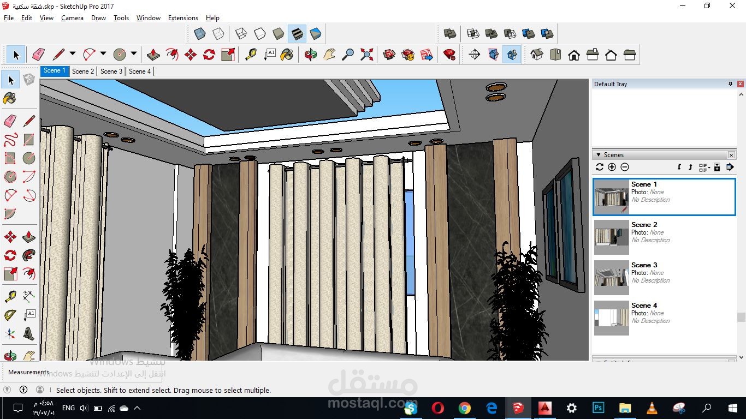This screenshot has width=746, height=419.
Task: Move scene up arrow button in Scenes
Action: point(690,167)
